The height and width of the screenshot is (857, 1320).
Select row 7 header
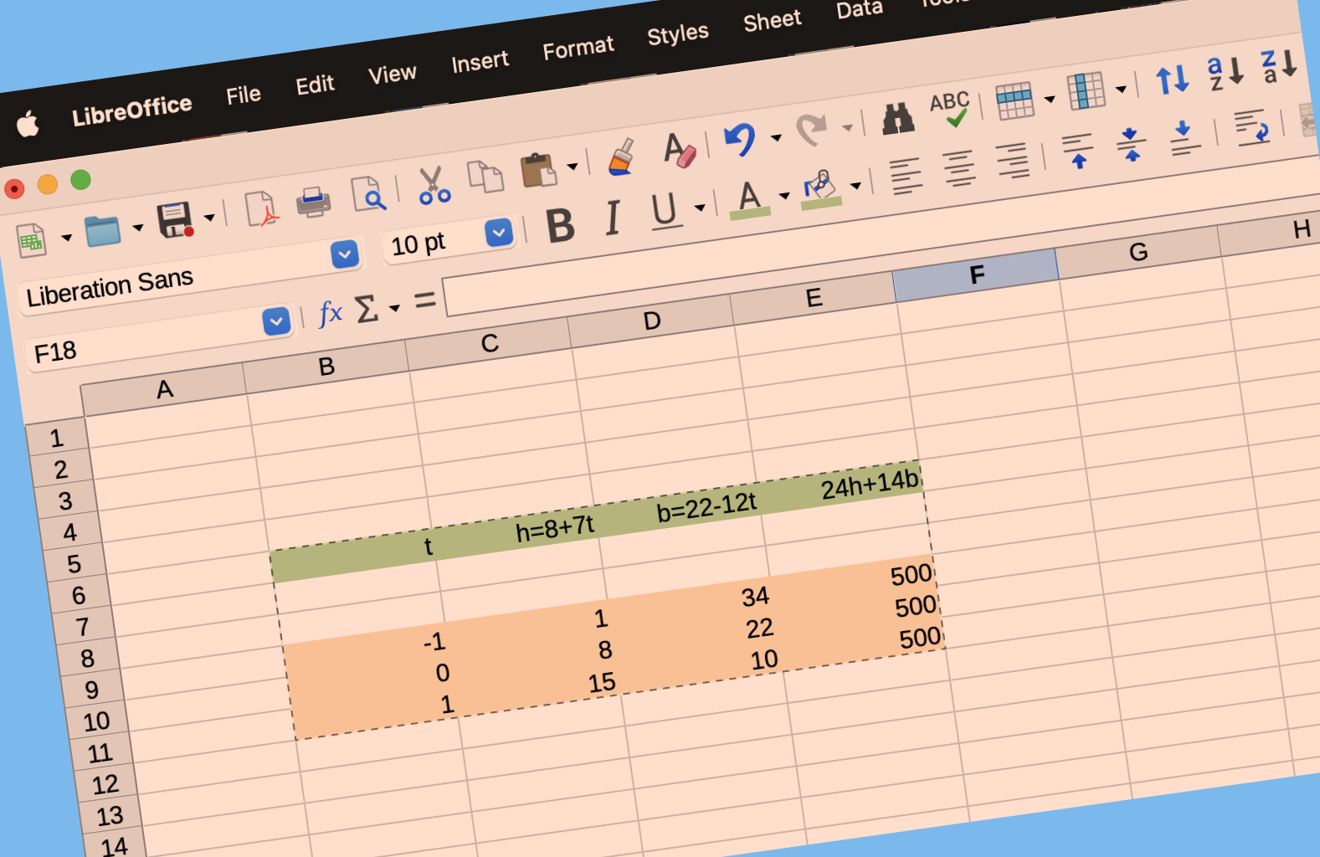click(x=82, y=627)
